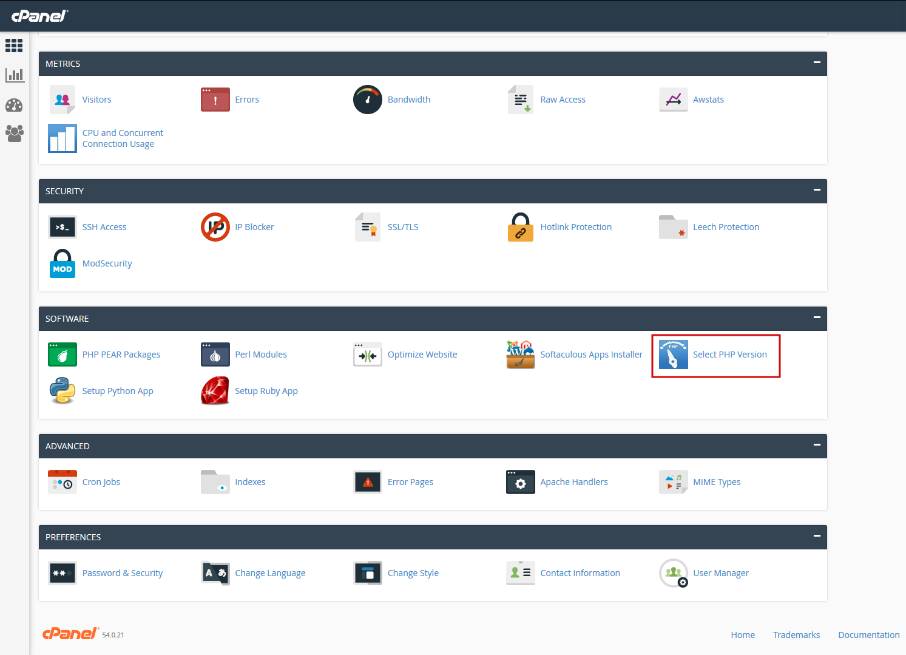Screen dimensions: 906x655
Task: Click the Cron Jobs calendar icon
Action: [x=63, y=482]
